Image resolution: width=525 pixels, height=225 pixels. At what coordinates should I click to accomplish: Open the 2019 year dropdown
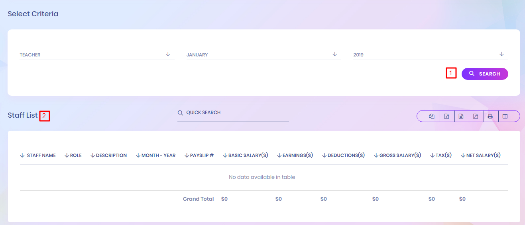(430, 55)
